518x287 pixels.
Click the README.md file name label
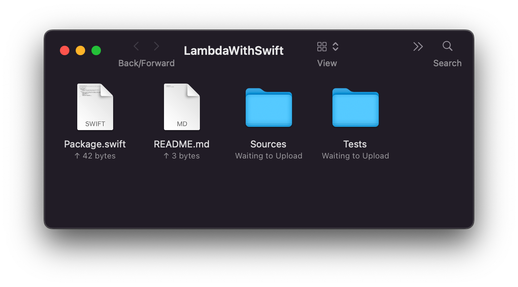(182, 144)
